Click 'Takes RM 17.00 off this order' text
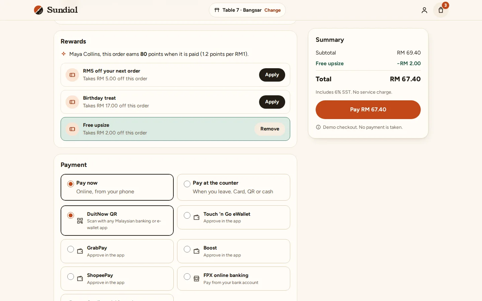The width and height of the screenshot is (482, 301). pos(116,106)
